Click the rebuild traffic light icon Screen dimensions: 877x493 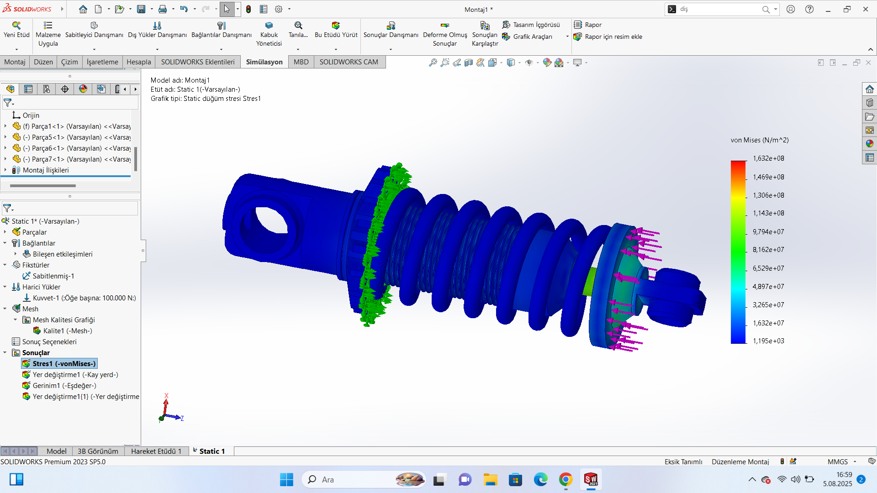pyautogui.click(x=248, y=9)
